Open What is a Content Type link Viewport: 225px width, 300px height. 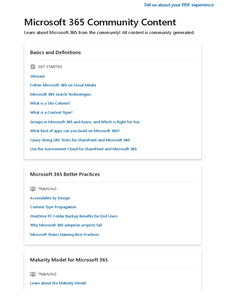[x=51, y=112]
